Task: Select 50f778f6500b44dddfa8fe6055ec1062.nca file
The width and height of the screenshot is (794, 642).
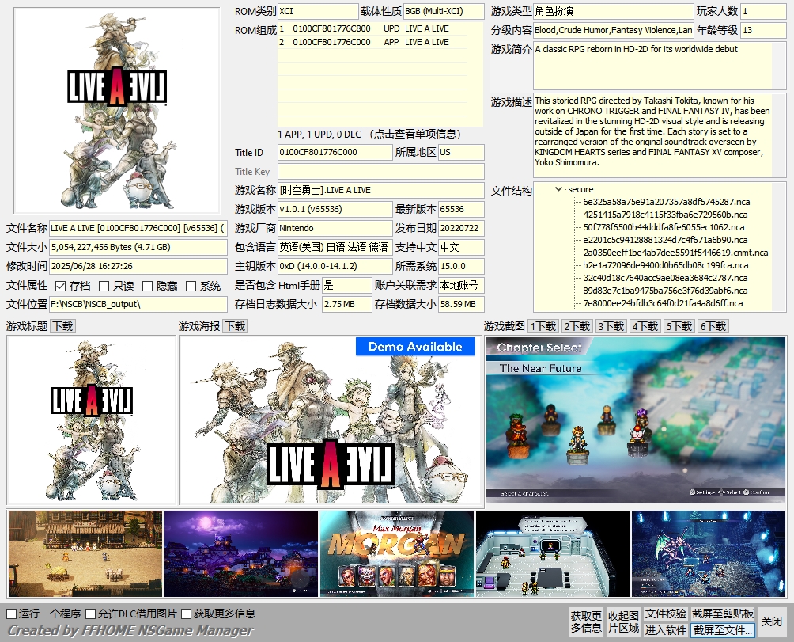Action: pos(664,227)
